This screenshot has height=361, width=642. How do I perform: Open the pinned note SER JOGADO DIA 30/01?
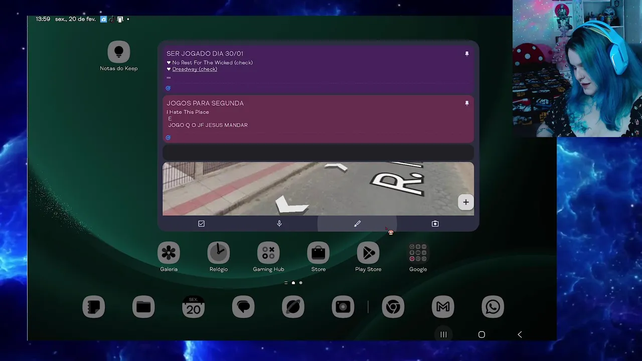(318, 69)
